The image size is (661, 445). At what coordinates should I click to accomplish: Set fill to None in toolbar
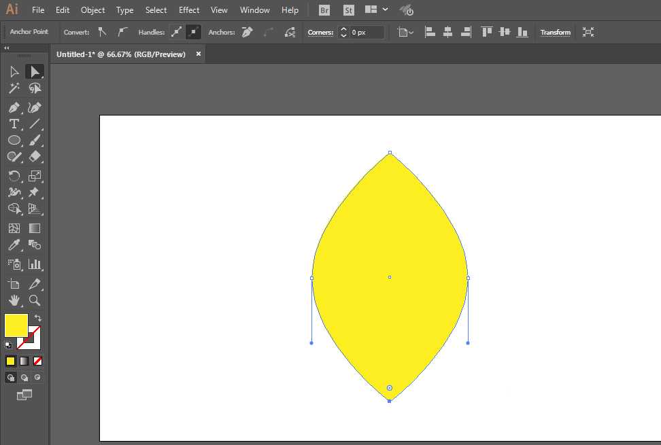pos(38,361)
